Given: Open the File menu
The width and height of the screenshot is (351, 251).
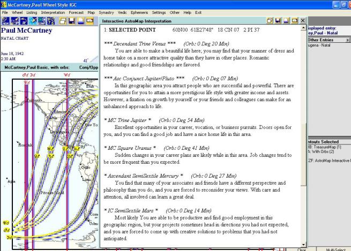Looking at the screenshot, I should point(5,12).
